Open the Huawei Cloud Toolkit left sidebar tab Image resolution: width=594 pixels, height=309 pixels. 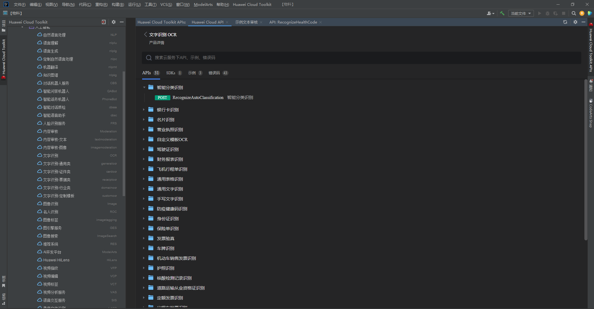tap(4, 59)
